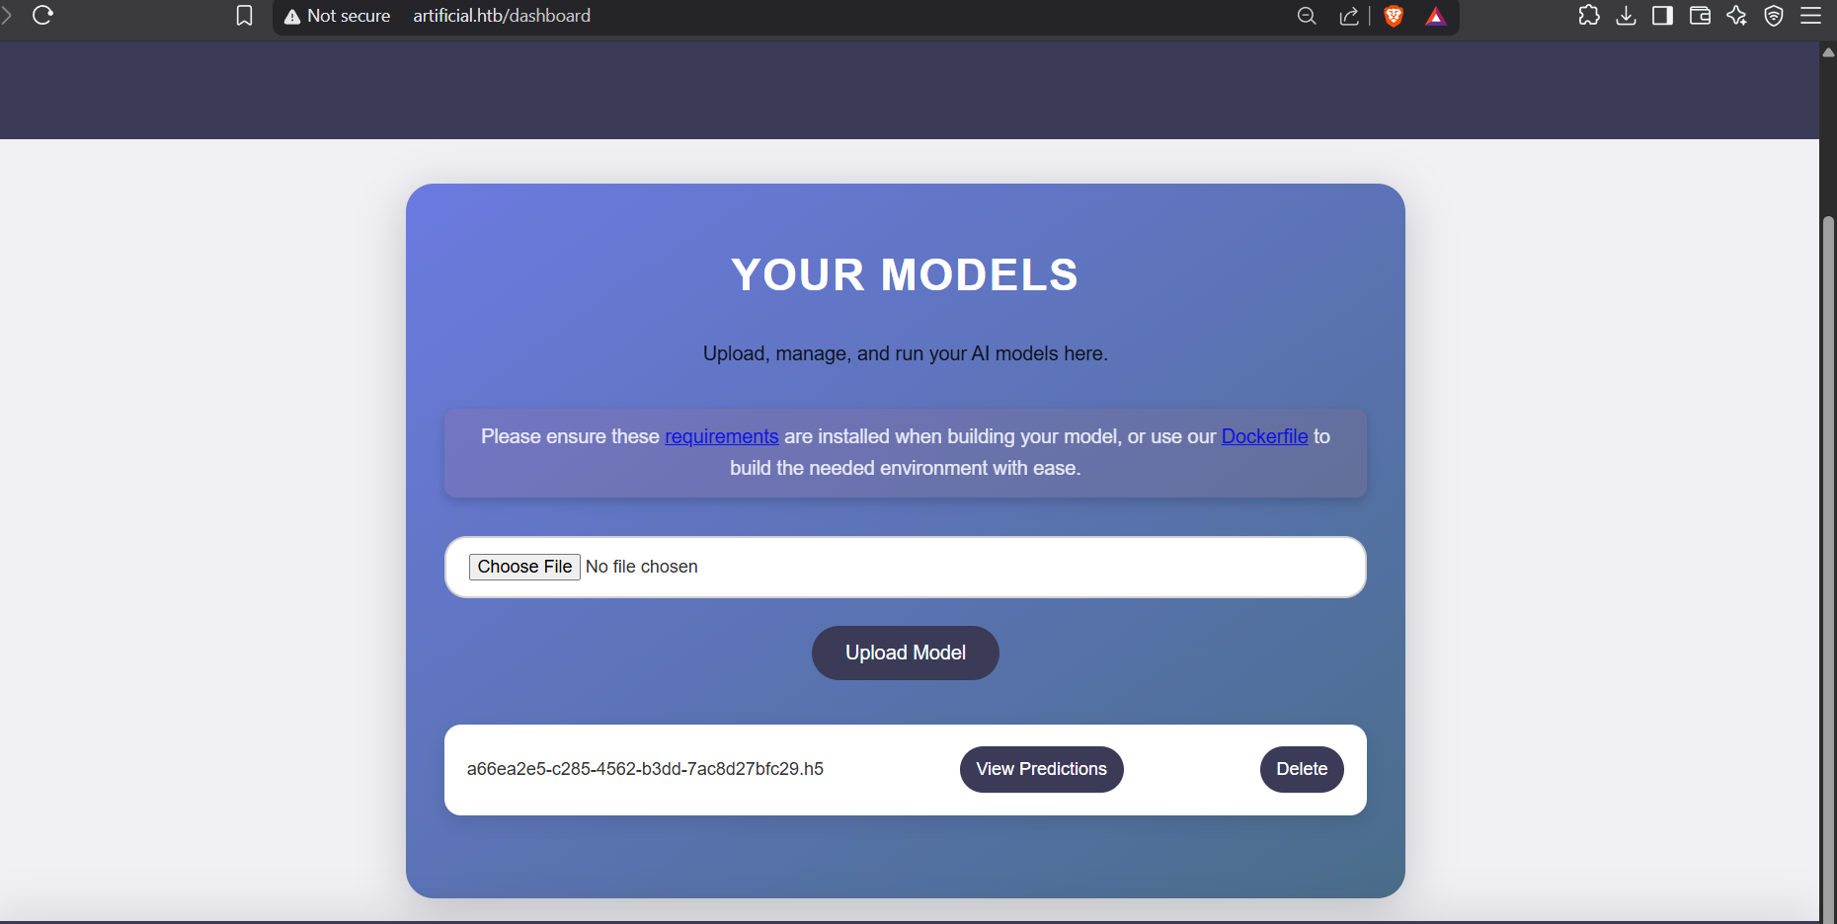Open the downloads icon
Image resolution: width=1837 pixels, height=924 pixels.
pyautogui.click(x=1626, y=16)
